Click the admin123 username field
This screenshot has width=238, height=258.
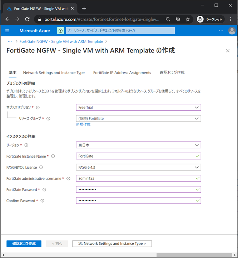[138, 178]
